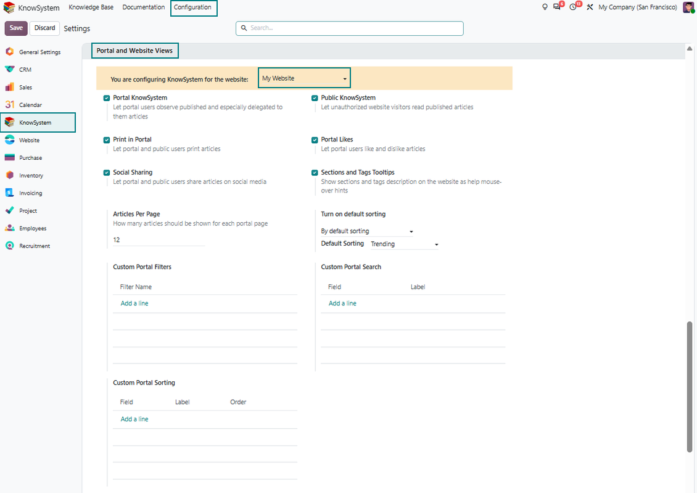Click the scroll up arrow
This screenshot has width=697, height=493.
point(690,49)
